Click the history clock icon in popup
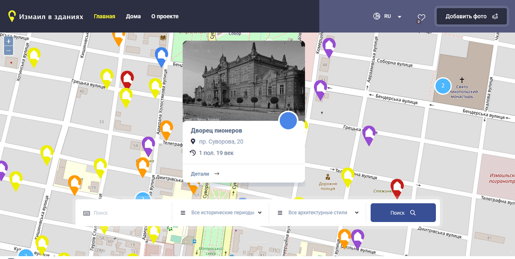Screen dimensions: 515x259 (x=193, y=153)
